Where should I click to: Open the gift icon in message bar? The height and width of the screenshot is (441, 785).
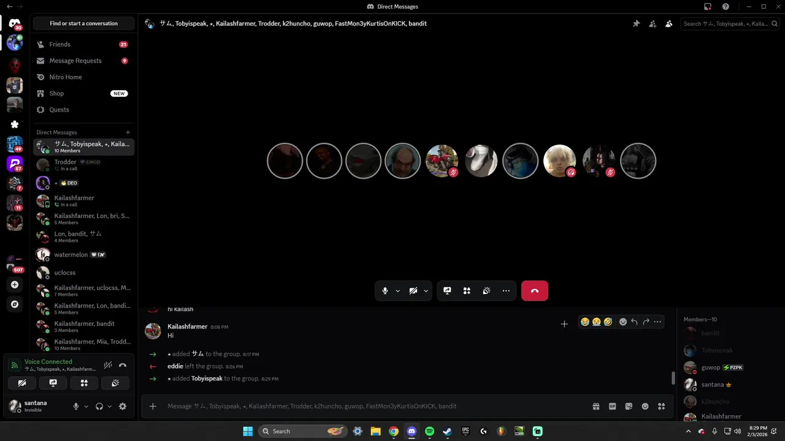[595, 406]
